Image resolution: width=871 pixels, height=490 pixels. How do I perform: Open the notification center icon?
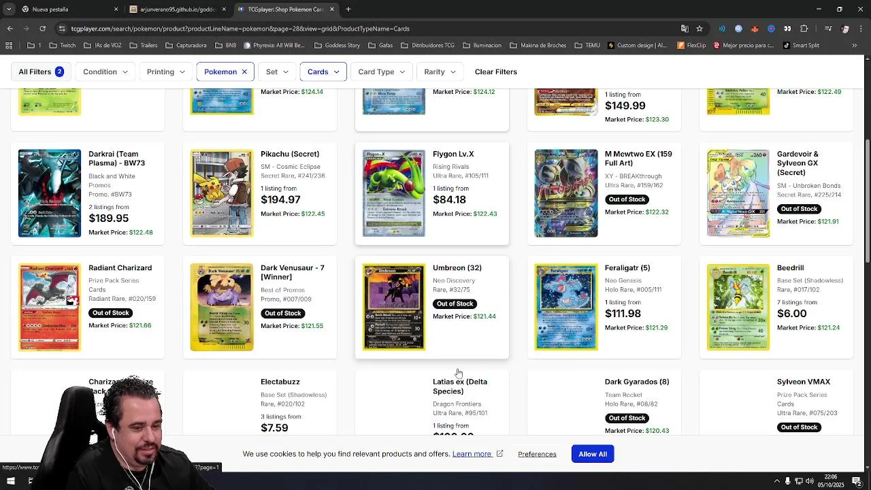[857, 481]
